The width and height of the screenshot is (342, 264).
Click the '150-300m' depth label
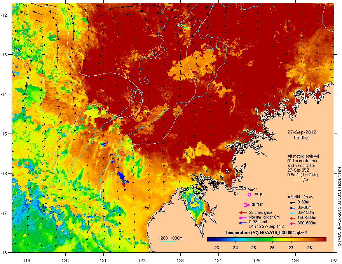(307, 217)
